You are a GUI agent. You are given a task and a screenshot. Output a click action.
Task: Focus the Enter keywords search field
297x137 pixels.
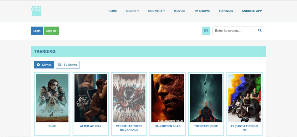238,31
